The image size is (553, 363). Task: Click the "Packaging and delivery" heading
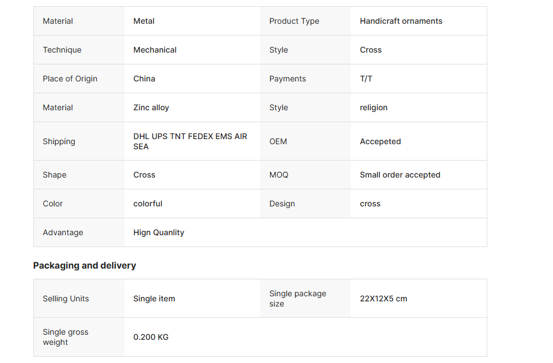point(84,265)
